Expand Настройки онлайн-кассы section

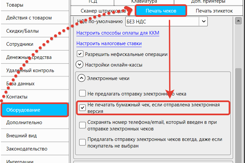click(x=80, y=65)
